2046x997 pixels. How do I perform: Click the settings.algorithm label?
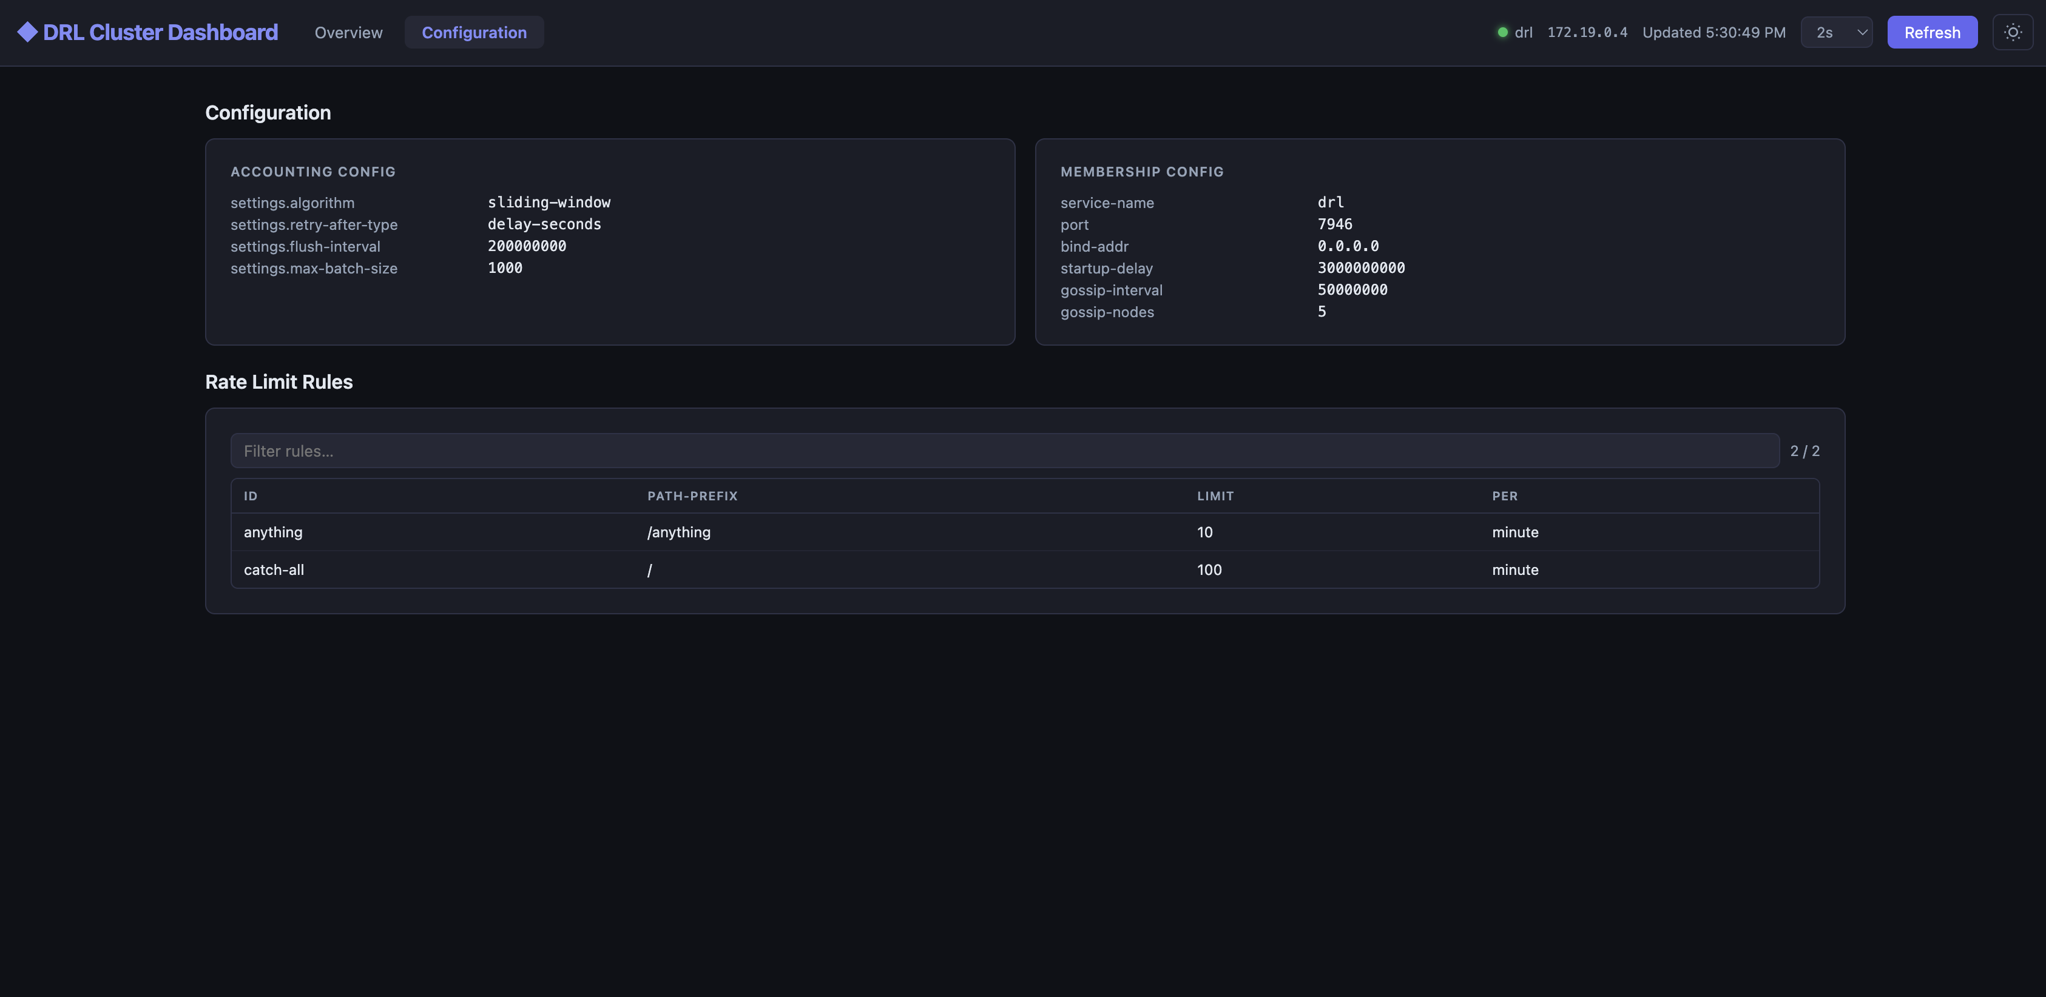292,203
